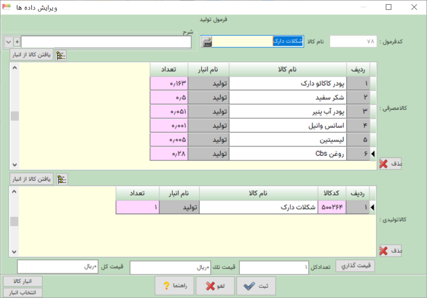Click the plus button beside شرح field
427x298 pixels.
point(17,42)
